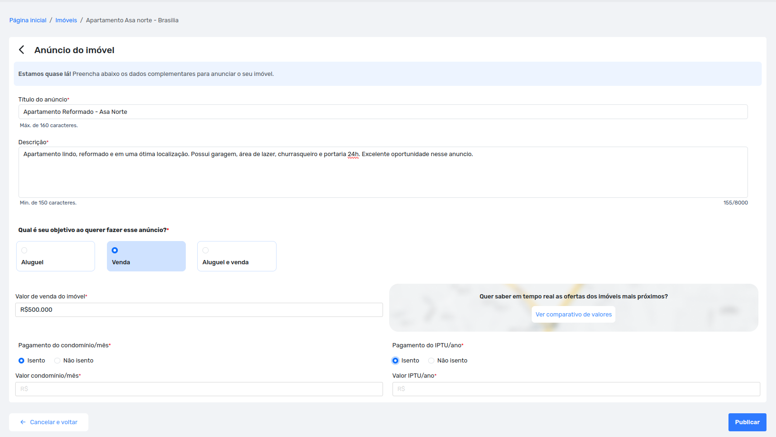Click the left arrow icon in Cancelar e voltar
The width and height of the screenshot is (776, 437).
coord(23,422)
